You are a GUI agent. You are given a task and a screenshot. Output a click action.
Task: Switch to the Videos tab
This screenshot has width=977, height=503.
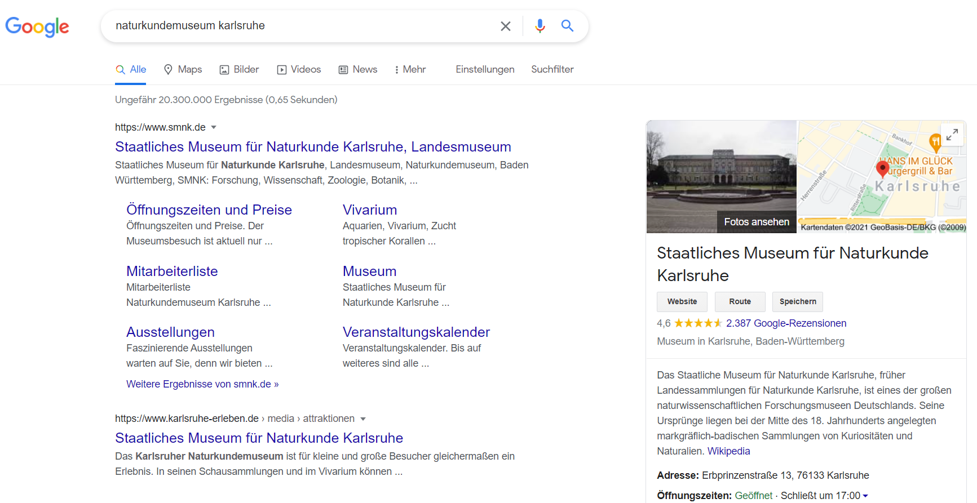(x=299, y=69)
